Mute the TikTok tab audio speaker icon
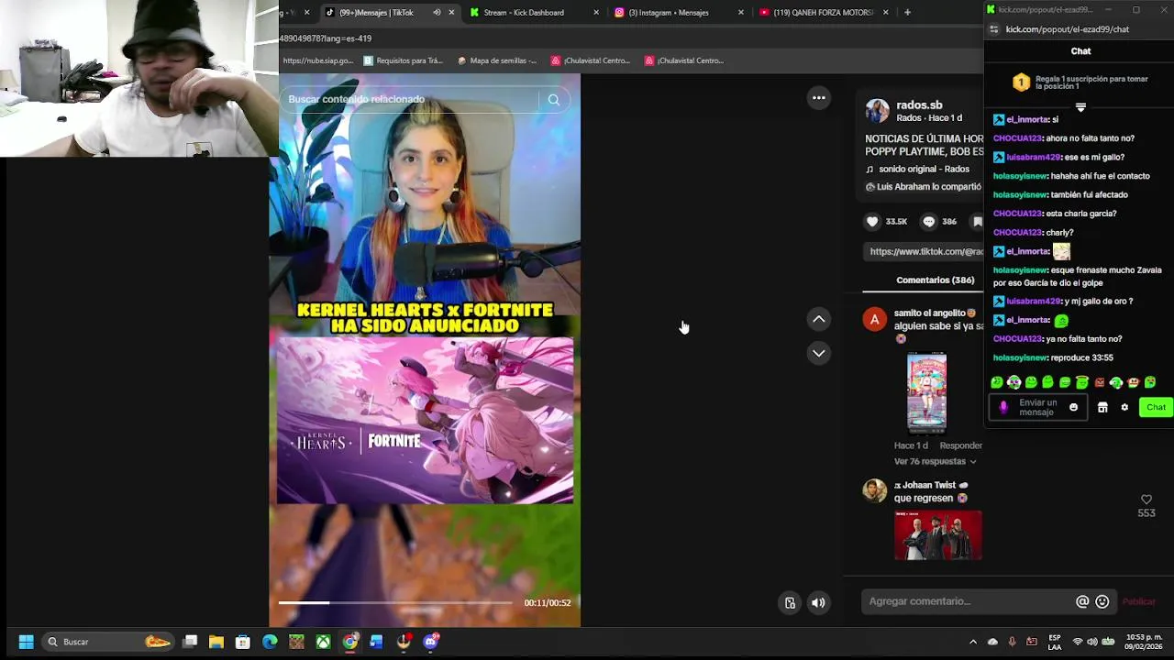The width and height of the screenshot is (1174, 660). click(x=437, y=13)
